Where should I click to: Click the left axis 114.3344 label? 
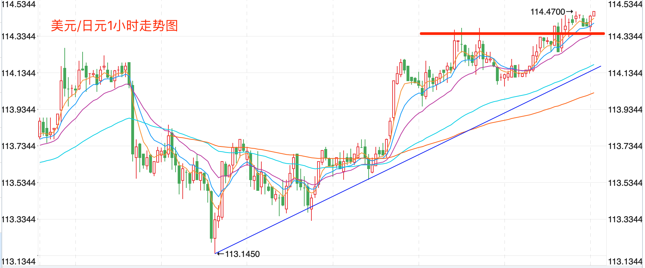[19, 36]
